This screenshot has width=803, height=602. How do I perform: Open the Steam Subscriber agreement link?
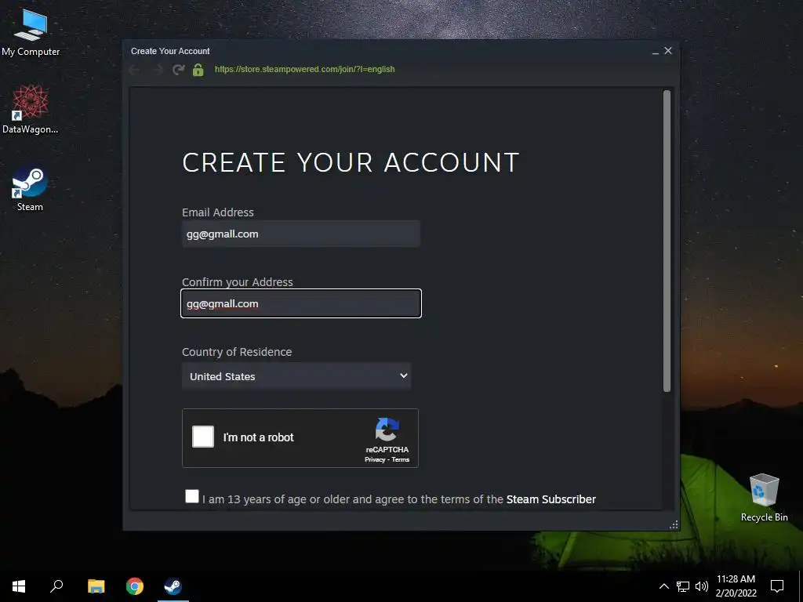click(551, 499)
